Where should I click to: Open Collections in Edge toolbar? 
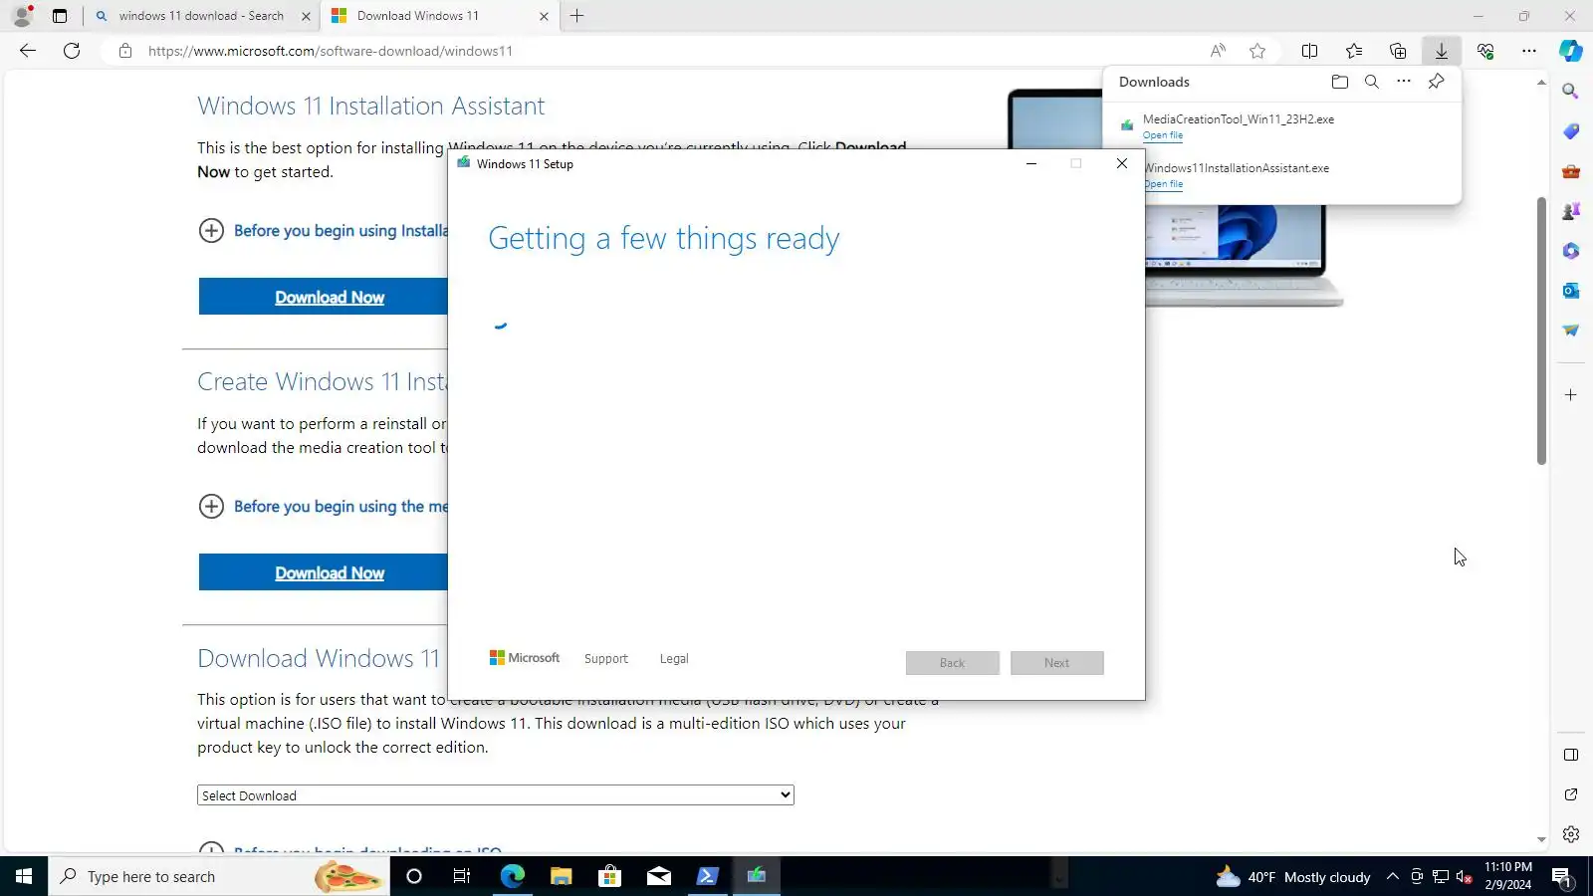click(1398, 51)
